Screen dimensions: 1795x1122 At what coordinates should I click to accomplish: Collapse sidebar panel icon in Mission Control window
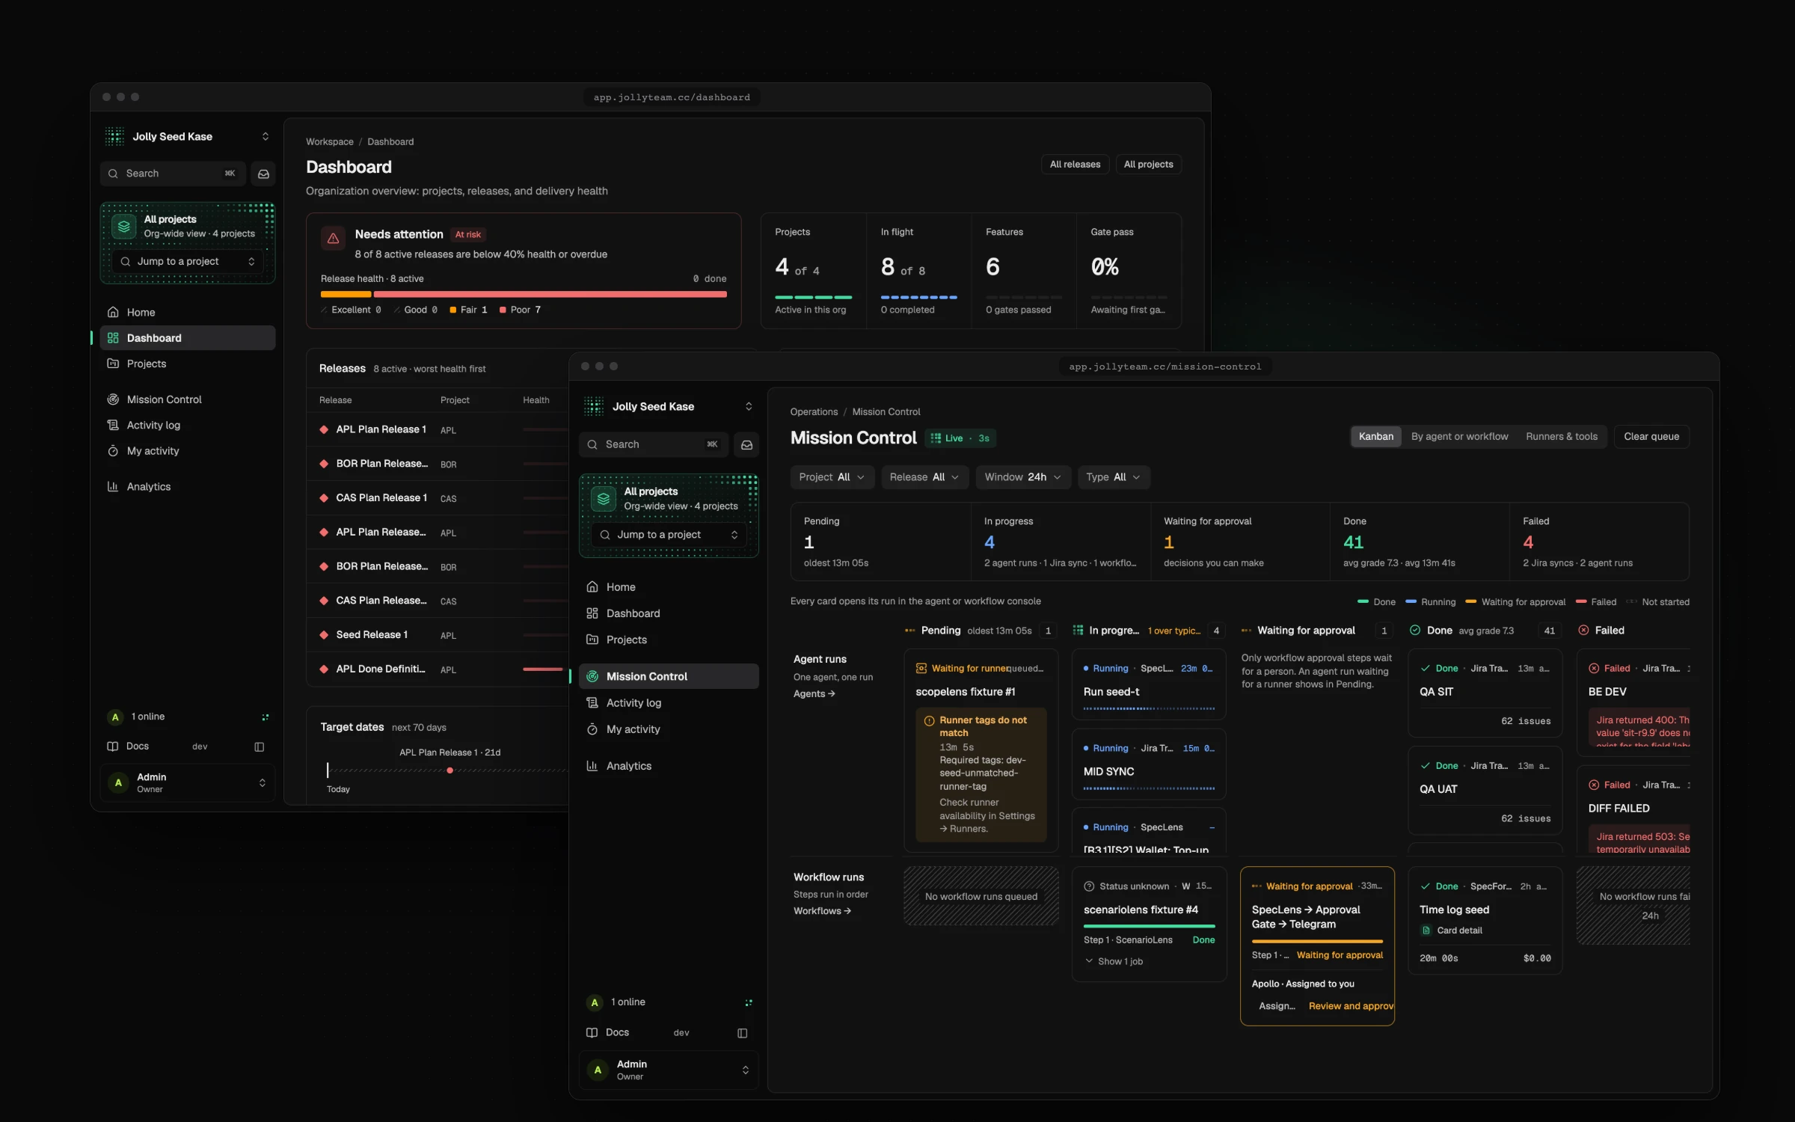pyautogui.click(x=742, y=1033)
